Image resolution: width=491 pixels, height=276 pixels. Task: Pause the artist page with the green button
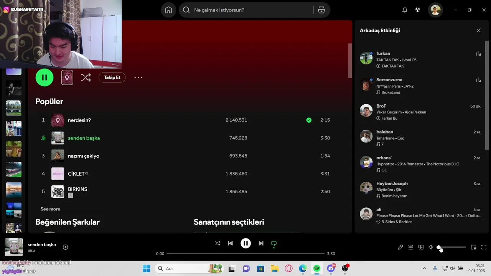(x=44, y=77)
